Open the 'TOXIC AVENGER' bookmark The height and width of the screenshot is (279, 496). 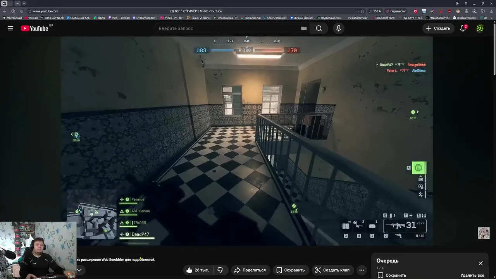coord(52,18)
